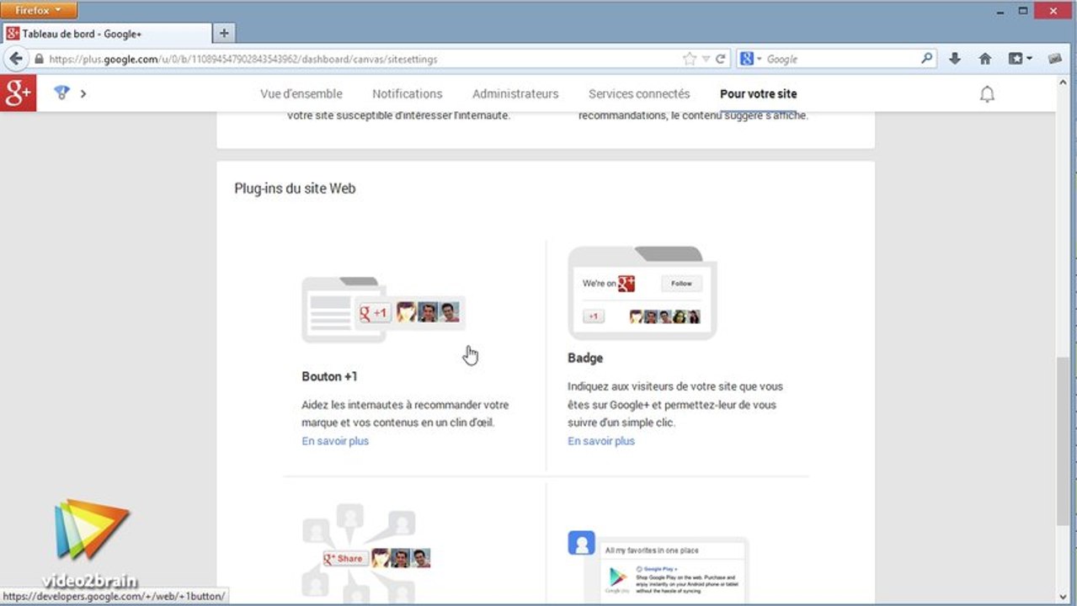Image resolution: width=1077 pixels, height=606 pixels.
Task: Switch to Vue d'ensemble tab
Action: click(x=301, y=93)
